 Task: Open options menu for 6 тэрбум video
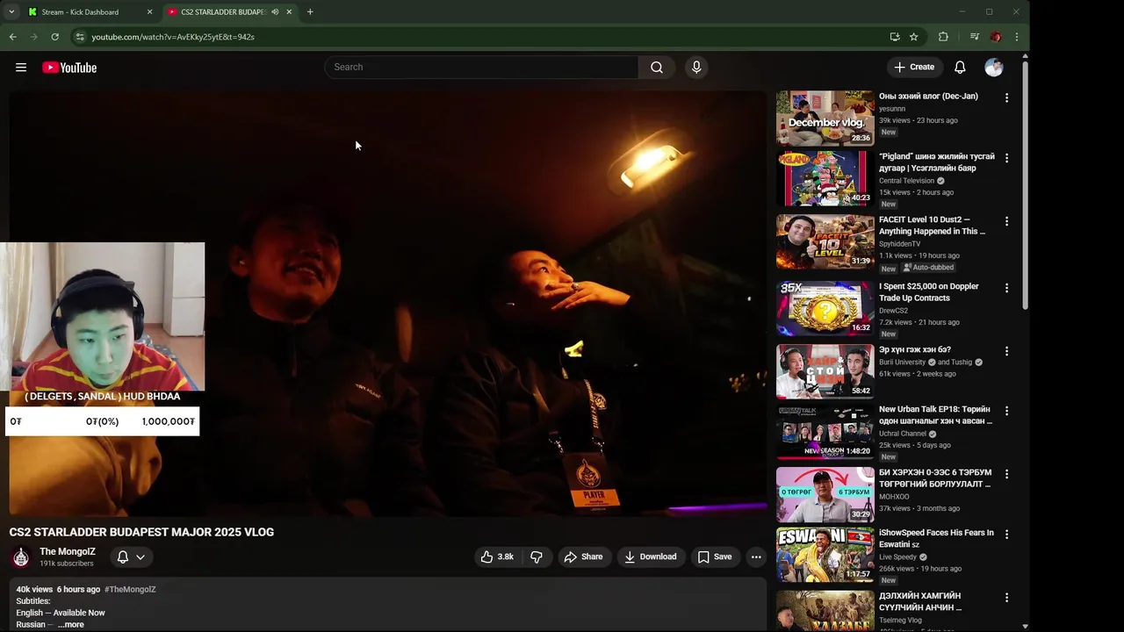point(1006,474)
